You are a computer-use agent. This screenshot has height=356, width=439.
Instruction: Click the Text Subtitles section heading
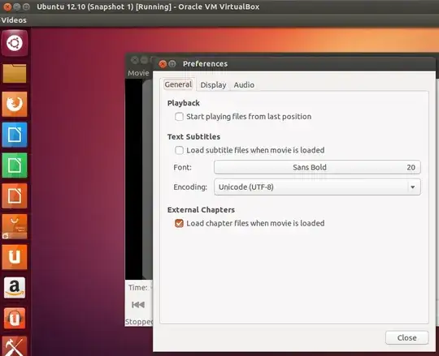coord(193,137)
